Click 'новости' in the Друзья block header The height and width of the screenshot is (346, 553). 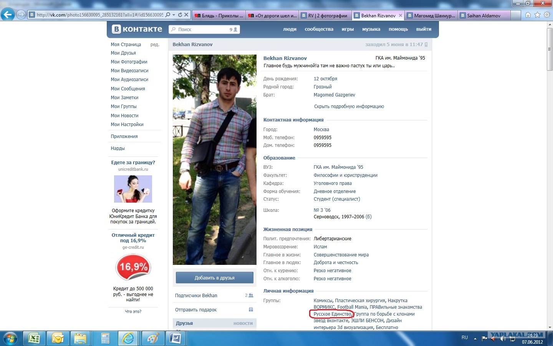point(243,323)
